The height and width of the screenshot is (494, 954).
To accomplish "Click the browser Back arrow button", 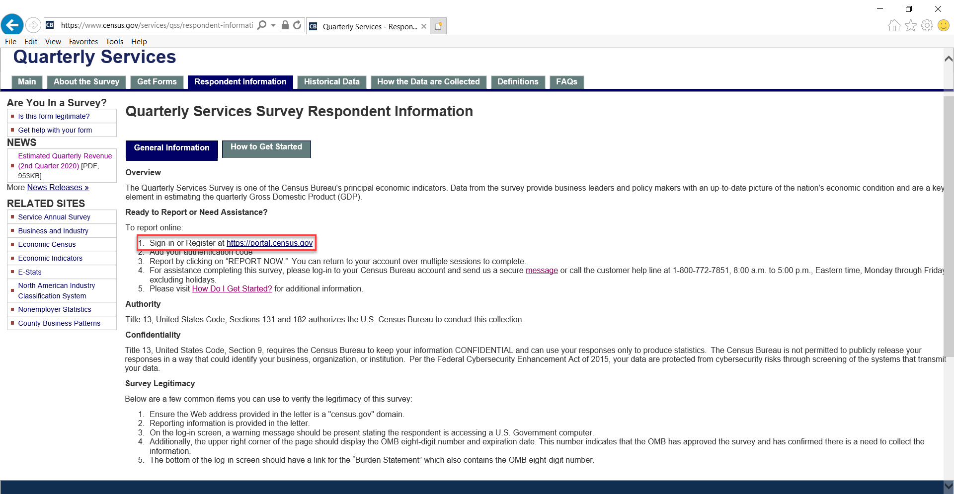I will coord(12,25).
